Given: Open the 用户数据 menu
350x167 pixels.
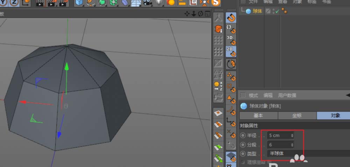Looking at the screenshot, I should 287,96.
